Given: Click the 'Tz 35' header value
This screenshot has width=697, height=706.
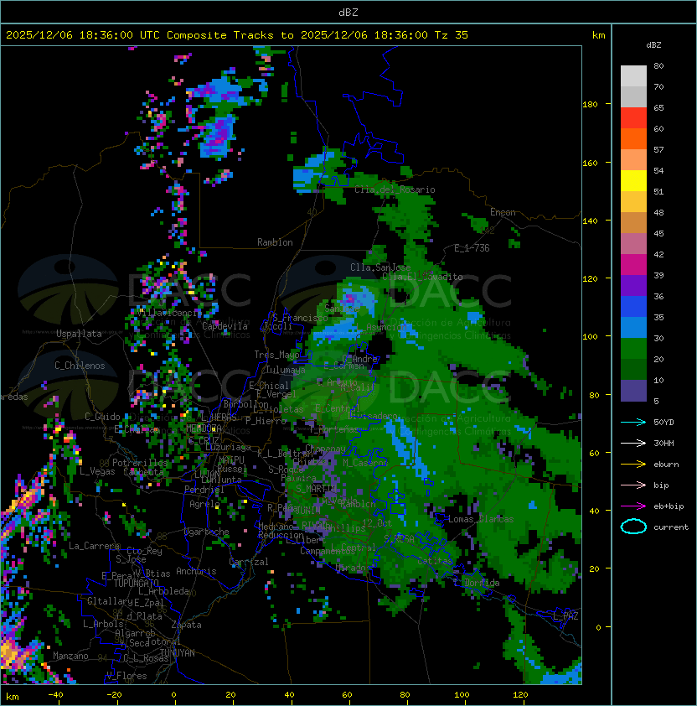Looking at the screenshot, I should [452, 35].
